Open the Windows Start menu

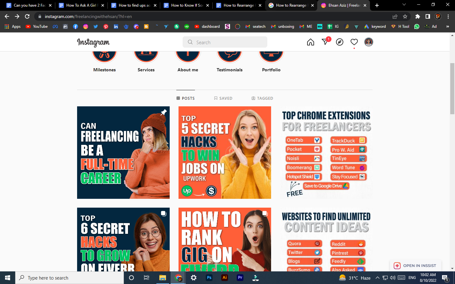point(8,278)
